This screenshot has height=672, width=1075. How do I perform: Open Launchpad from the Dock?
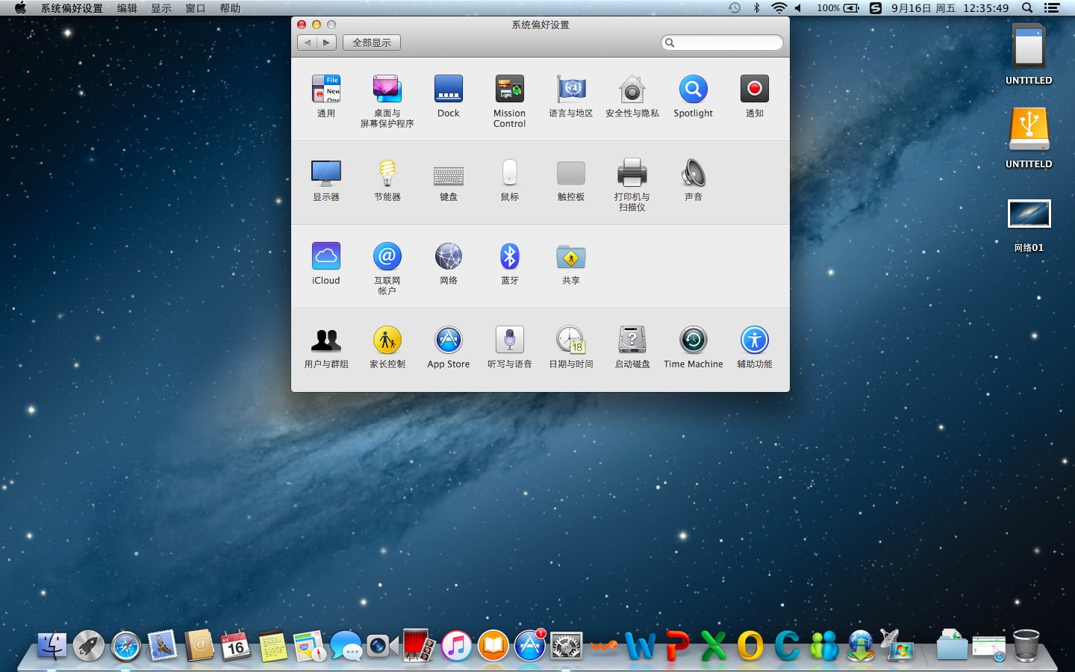tap(89, 646)
